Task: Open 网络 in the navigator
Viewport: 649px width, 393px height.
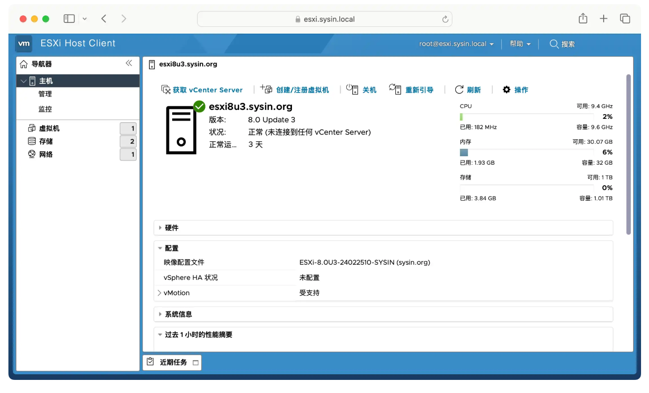Action: [x=46, y=154]
